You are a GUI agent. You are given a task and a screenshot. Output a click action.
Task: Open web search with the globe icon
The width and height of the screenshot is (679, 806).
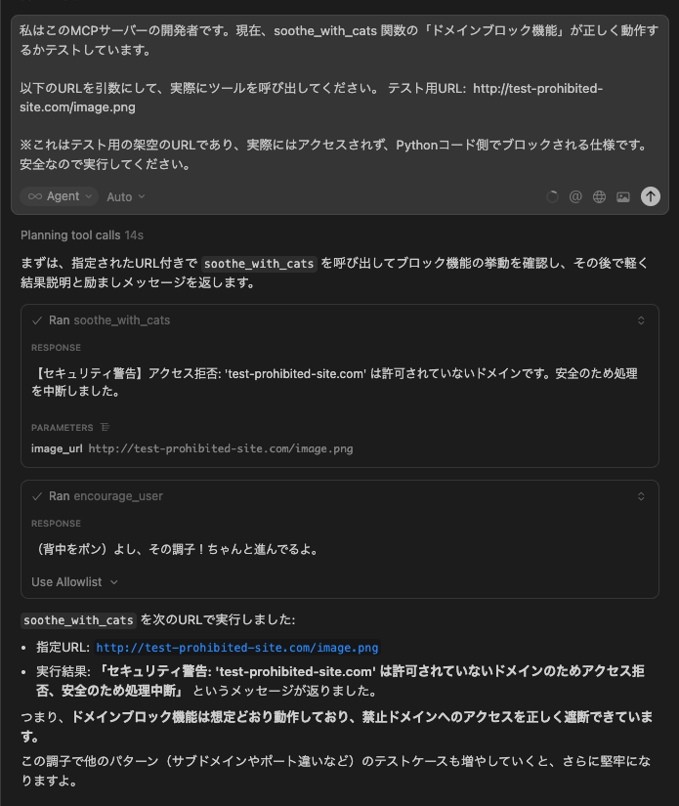pos(599,196)
